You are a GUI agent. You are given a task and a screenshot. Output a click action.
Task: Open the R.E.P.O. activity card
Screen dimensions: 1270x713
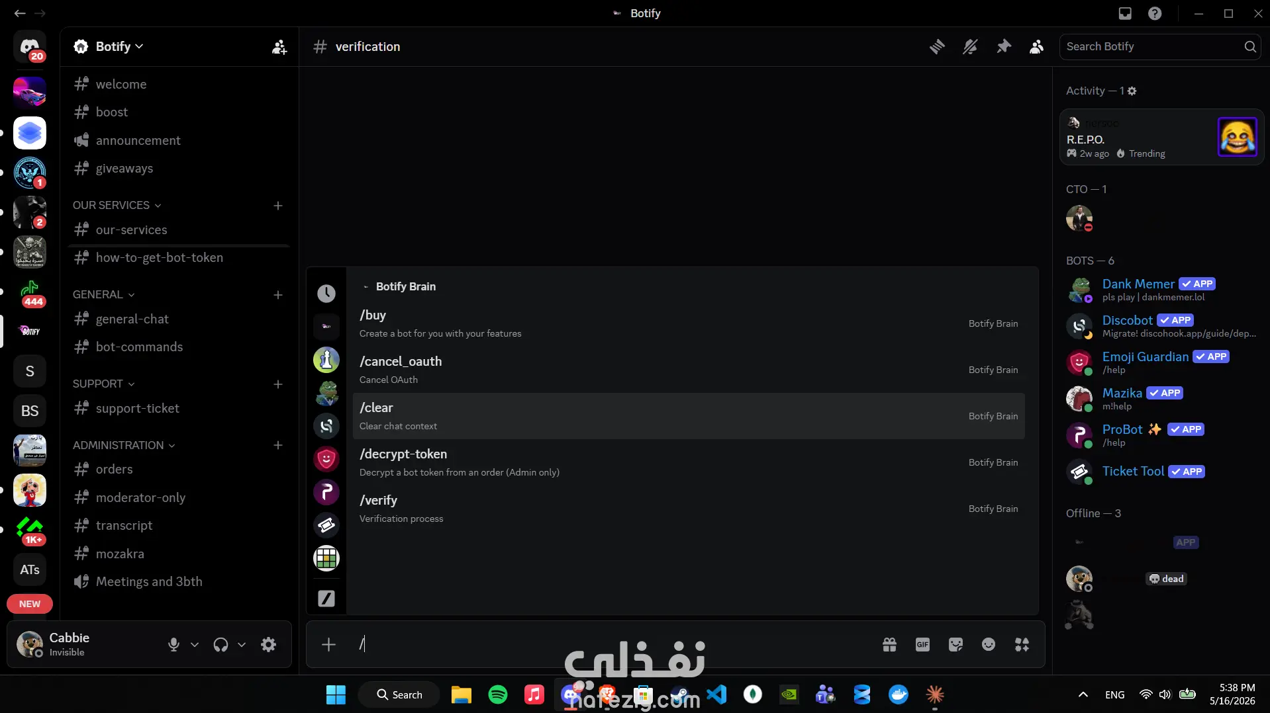1161,137
